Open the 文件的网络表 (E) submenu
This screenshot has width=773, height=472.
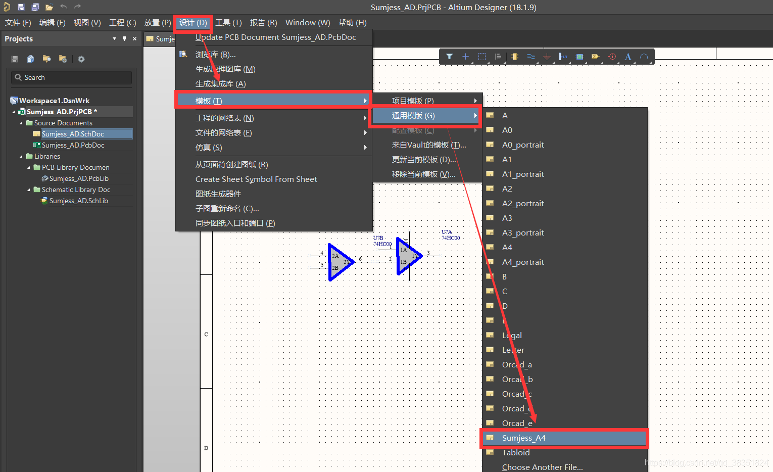pos(274,133)
